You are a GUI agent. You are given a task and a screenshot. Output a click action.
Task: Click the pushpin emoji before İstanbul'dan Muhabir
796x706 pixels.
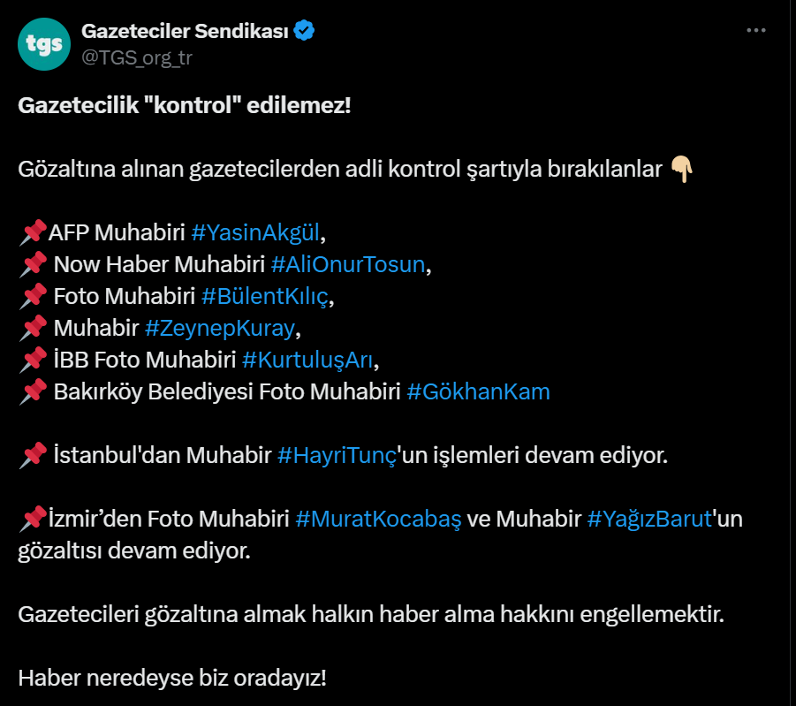pos(33,456)
